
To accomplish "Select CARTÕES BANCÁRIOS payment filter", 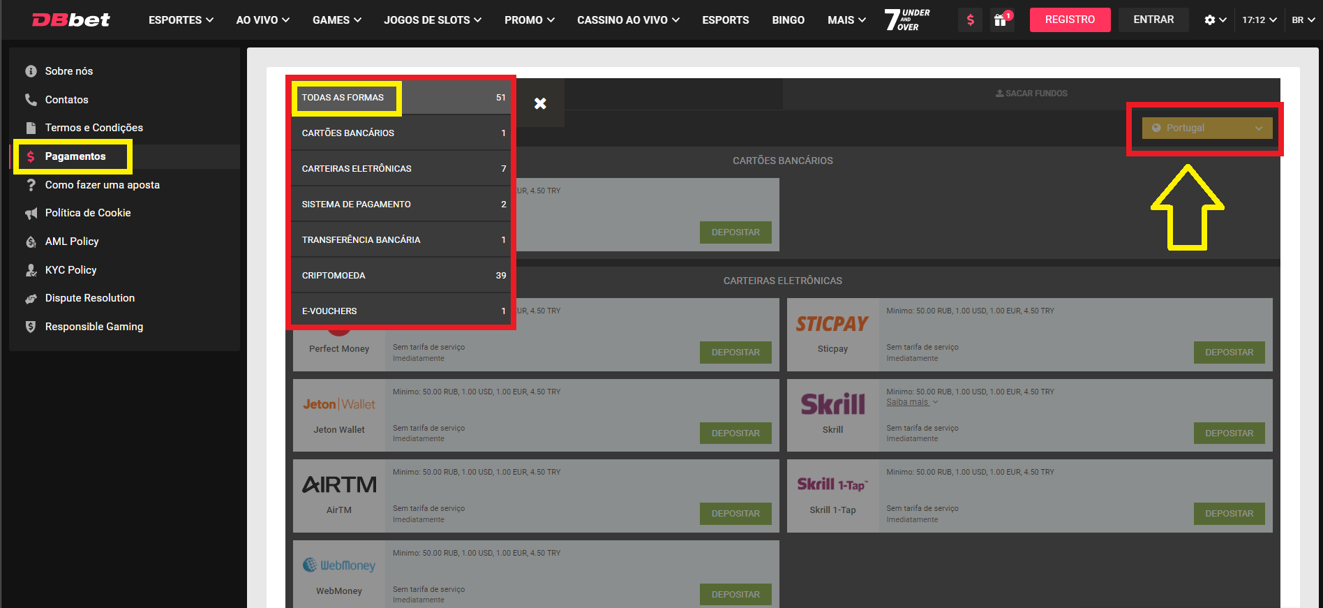I will pos(401,133).
